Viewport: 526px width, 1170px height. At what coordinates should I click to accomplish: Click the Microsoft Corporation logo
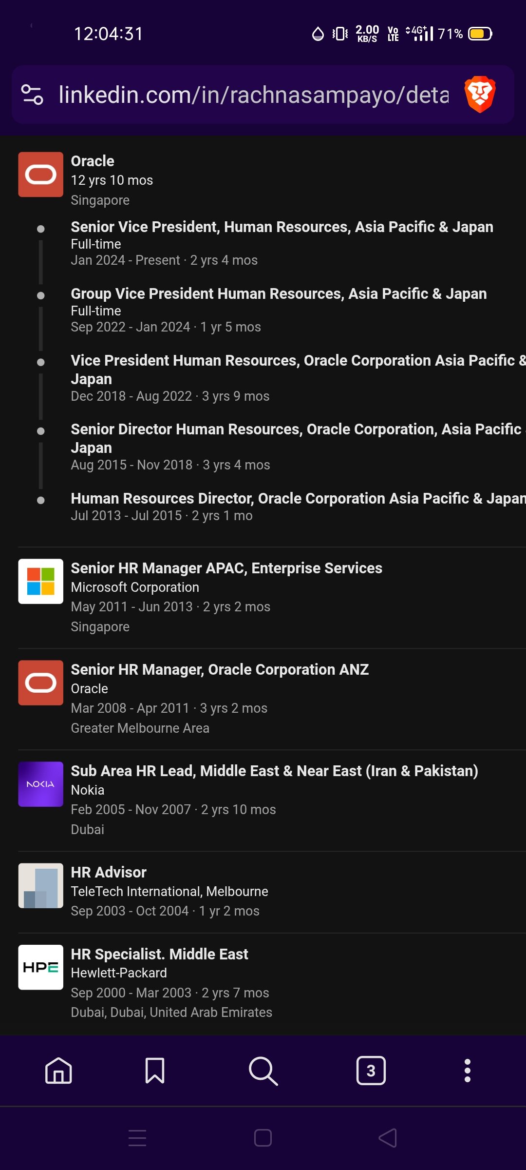coord(40,581)
